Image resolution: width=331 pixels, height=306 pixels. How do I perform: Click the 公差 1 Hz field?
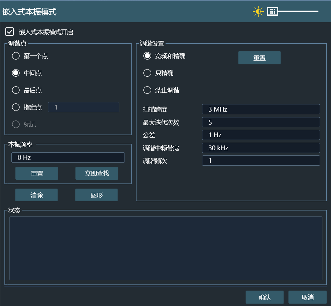tap(261, 135)
